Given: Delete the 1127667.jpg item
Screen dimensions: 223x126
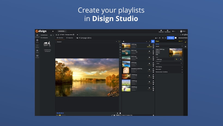Looking at the screenshot, I should click(153, 84).
